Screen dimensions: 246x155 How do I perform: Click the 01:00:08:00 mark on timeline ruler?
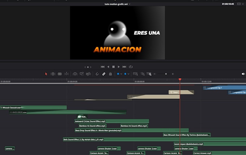pyautogui.click(x=140, y=81)
